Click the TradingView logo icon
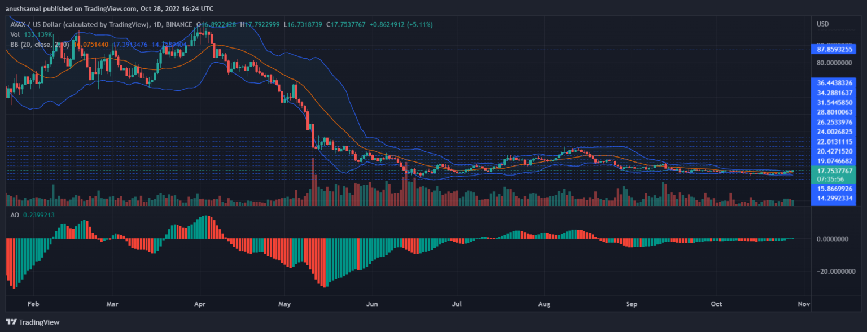The image size is (867, 332). tap(11, 322)
